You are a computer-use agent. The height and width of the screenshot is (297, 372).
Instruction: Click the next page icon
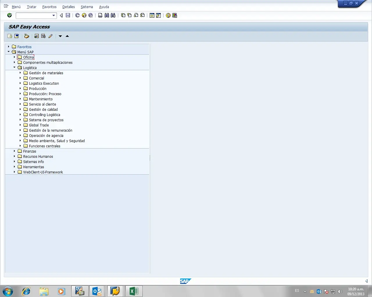pyautogui.click(x=136, y=15)
